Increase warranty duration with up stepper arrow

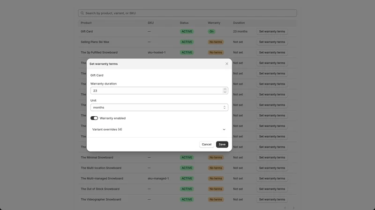coord(225,89)
